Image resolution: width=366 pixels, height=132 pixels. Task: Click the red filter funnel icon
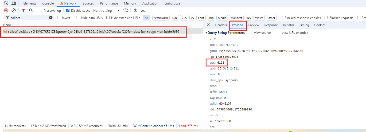(24, 10)
